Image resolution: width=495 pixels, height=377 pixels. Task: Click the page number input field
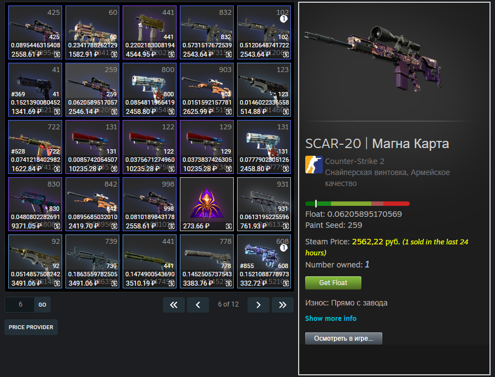pos(20,305)
